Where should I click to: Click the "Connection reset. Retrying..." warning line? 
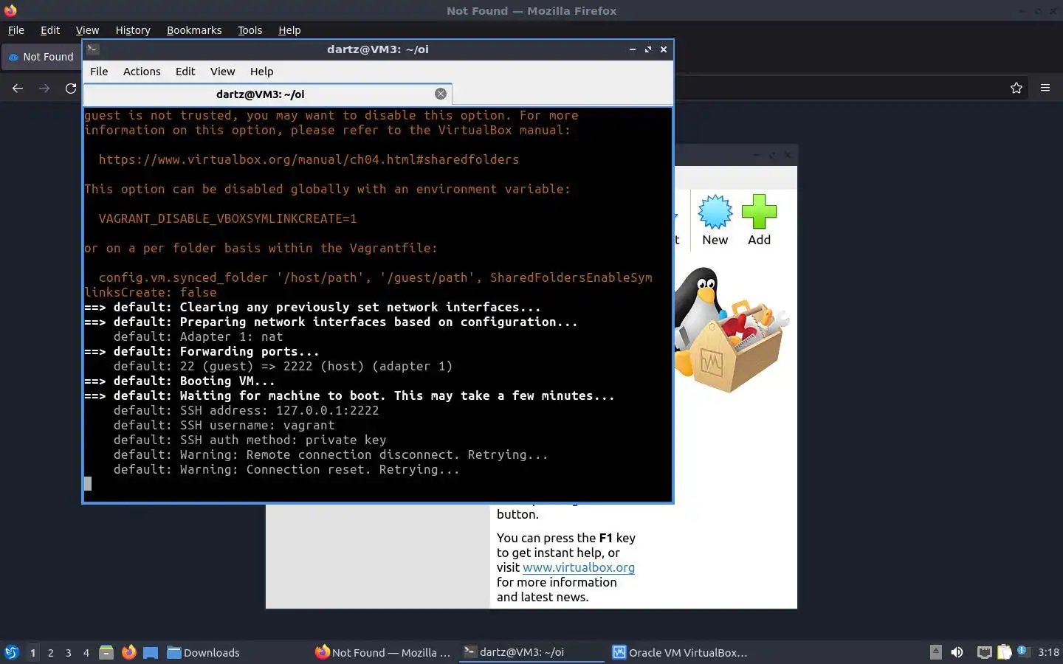coord(286,469)
